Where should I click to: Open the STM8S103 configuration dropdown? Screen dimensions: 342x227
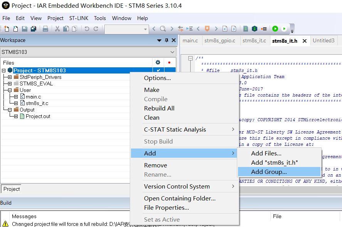pyautogui.click(x=172, y=52)
